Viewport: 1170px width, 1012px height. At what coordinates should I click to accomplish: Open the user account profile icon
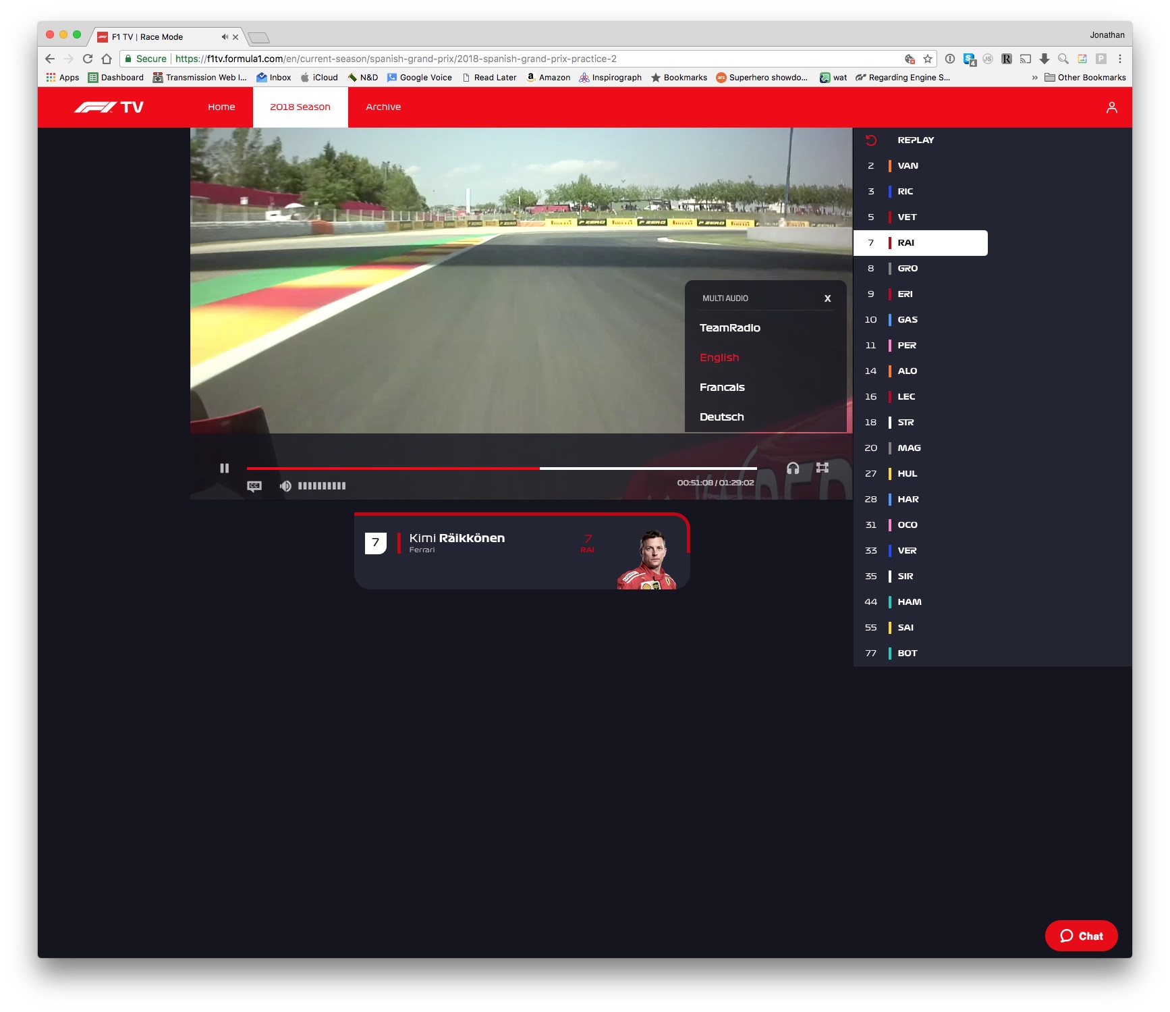coord(1111,107)
